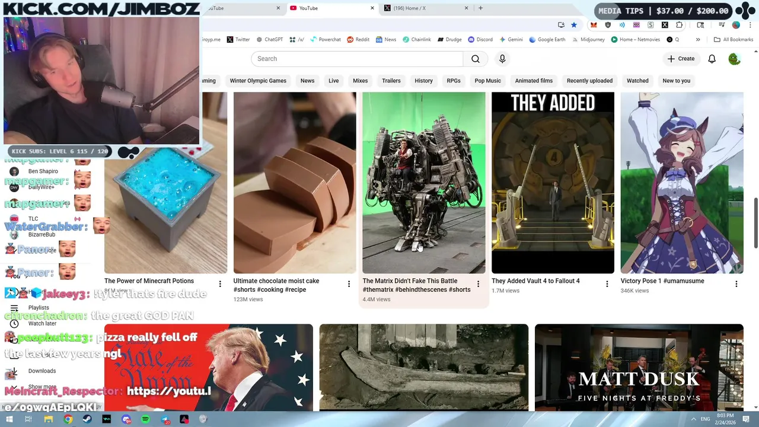Open the shield extension icon in toolbar

608,25
